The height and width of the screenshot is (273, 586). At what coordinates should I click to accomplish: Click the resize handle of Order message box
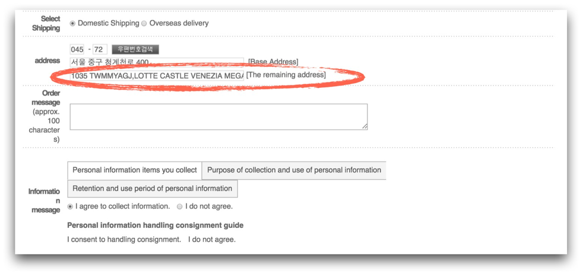[x=365, y=126]
